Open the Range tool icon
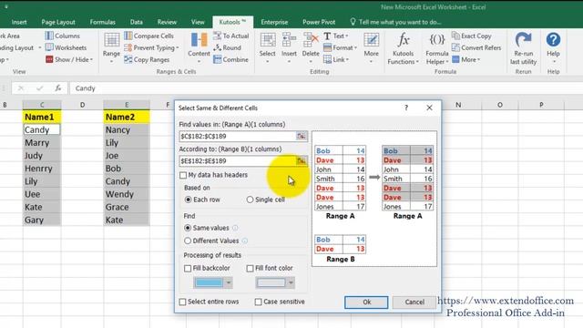Image resolution: width=583 pixels, height=328 pixels. click(x=111, y=47)
